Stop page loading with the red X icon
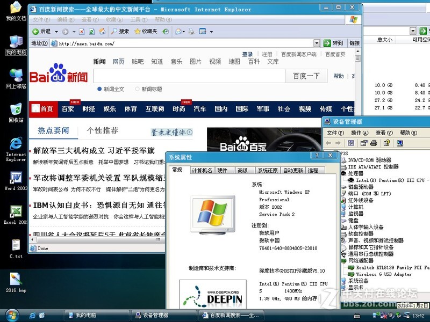The width and height of the screenshot is (430, 322). (x=82, y=32)
